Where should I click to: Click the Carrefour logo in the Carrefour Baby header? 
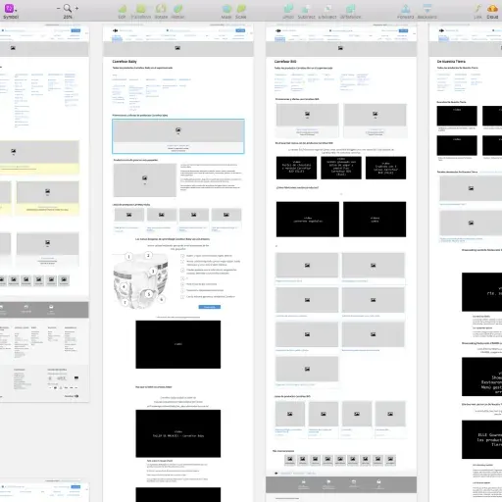(x=115, y=30)
